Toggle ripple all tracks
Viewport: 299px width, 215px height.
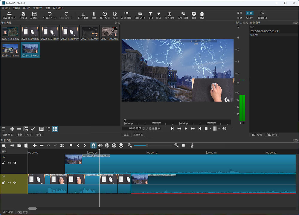click(x=114, y=146)
